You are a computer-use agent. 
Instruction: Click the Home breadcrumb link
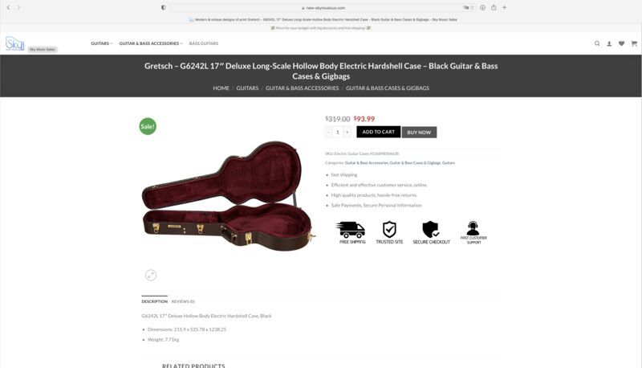point(221,88)
